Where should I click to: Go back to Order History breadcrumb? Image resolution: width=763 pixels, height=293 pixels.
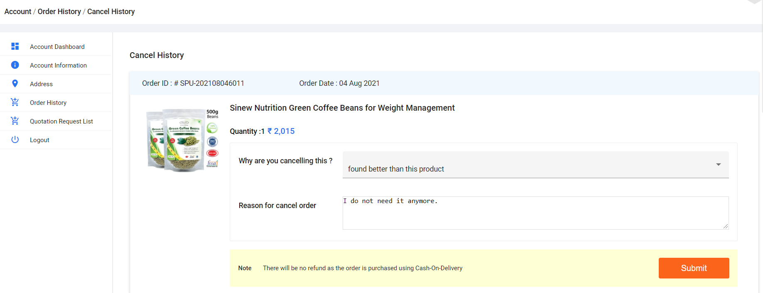tap(59, 12)
